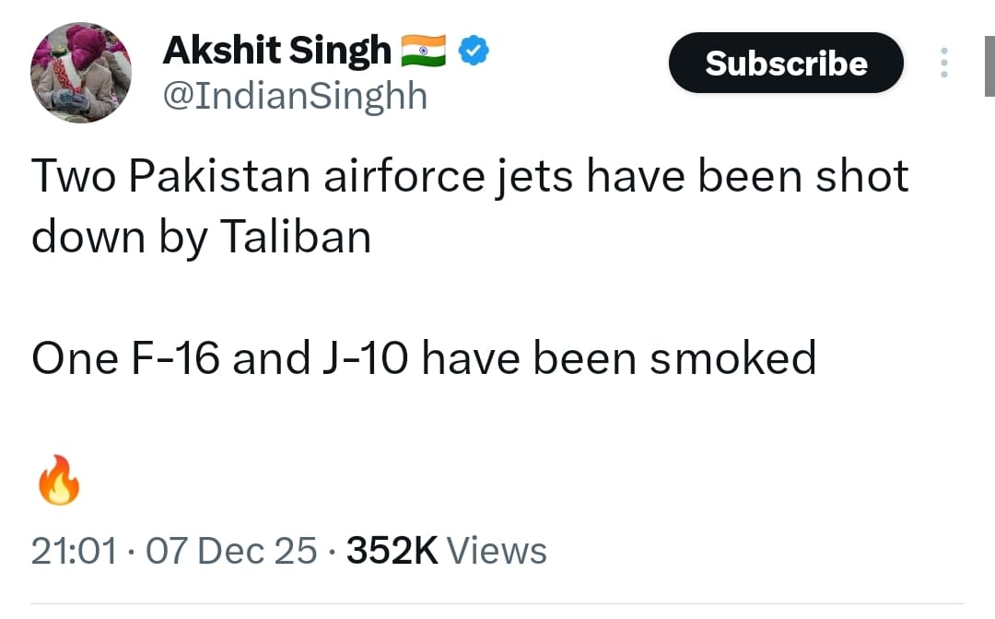Click the Indian flag emoji beside the name
The image size is (995, 619).
pos(424,53)
